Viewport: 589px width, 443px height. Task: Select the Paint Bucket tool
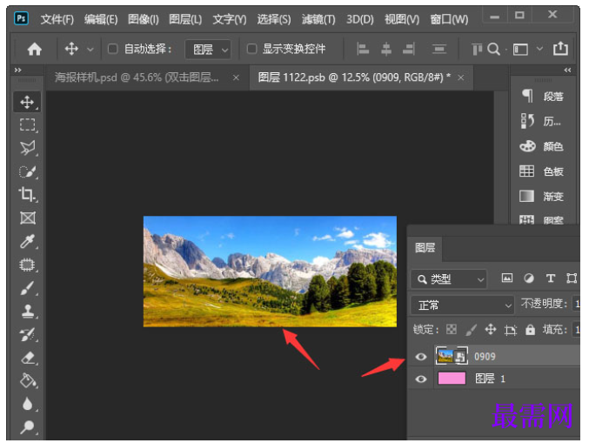click(28, 380)
